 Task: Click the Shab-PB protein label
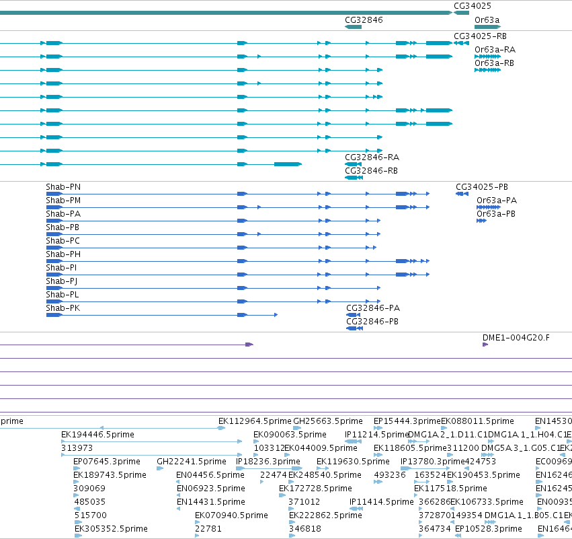(x=63, y=227)
